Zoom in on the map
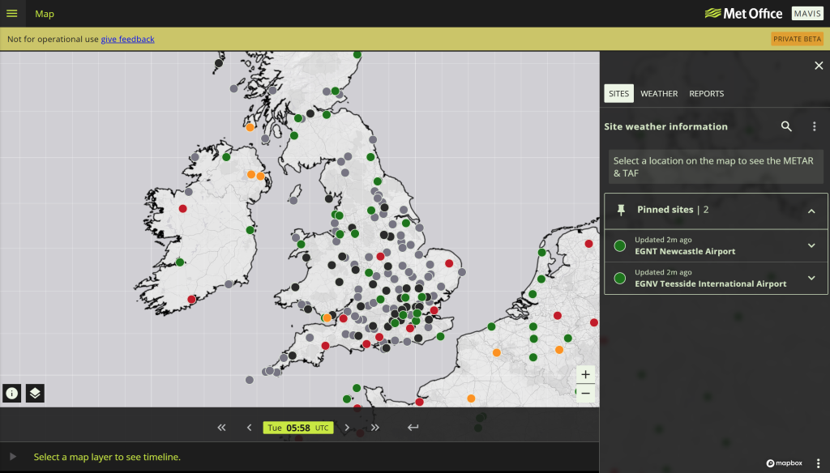The height and width of the screenshot is (473, 830). pos(585,374)
